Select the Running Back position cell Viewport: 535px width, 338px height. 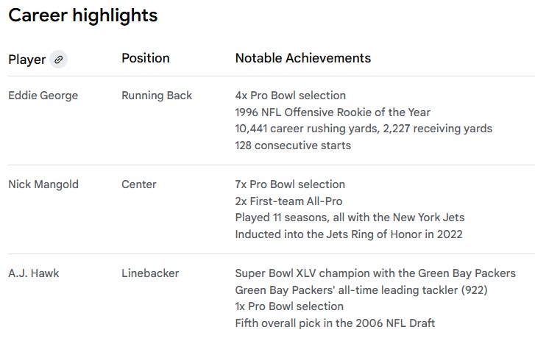coord(157,96)
